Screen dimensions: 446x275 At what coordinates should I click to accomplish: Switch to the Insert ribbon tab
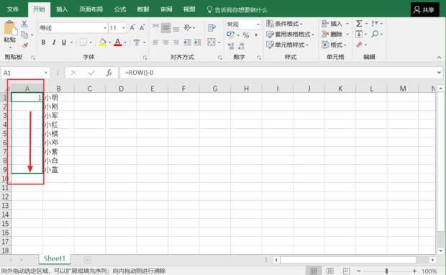tap(62, 9)
